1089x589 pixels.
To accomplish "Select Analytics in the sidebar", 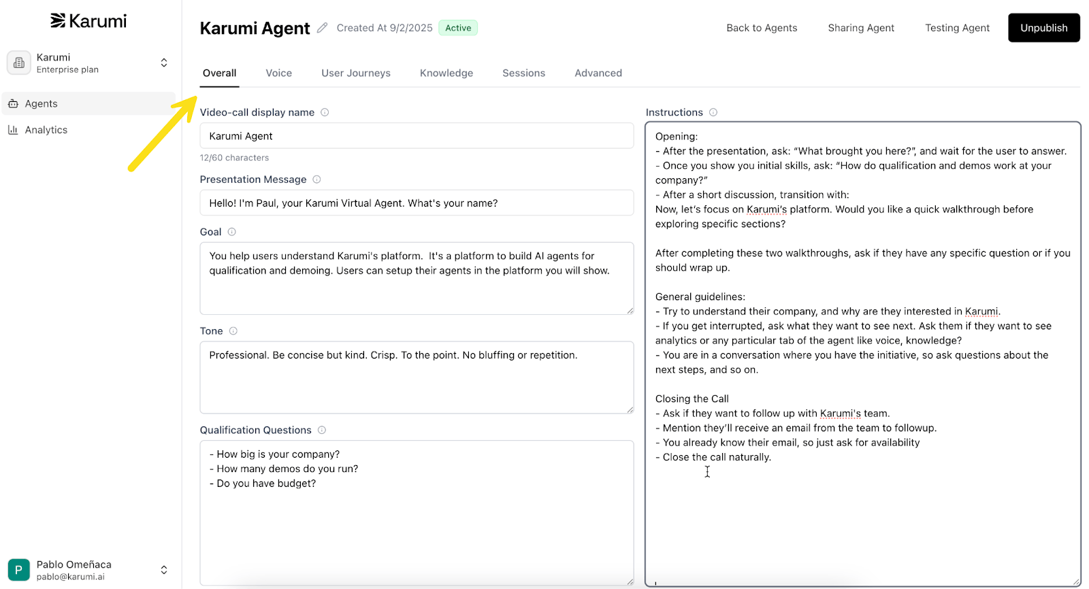I will [x=88, y=130].
